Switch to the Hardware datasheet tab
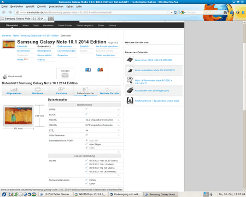The image size is (246, 197). pos(38,91)
